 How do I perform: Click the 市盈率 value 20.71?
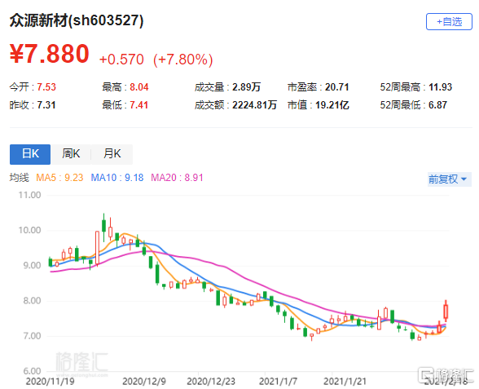(x=337, y=87)
